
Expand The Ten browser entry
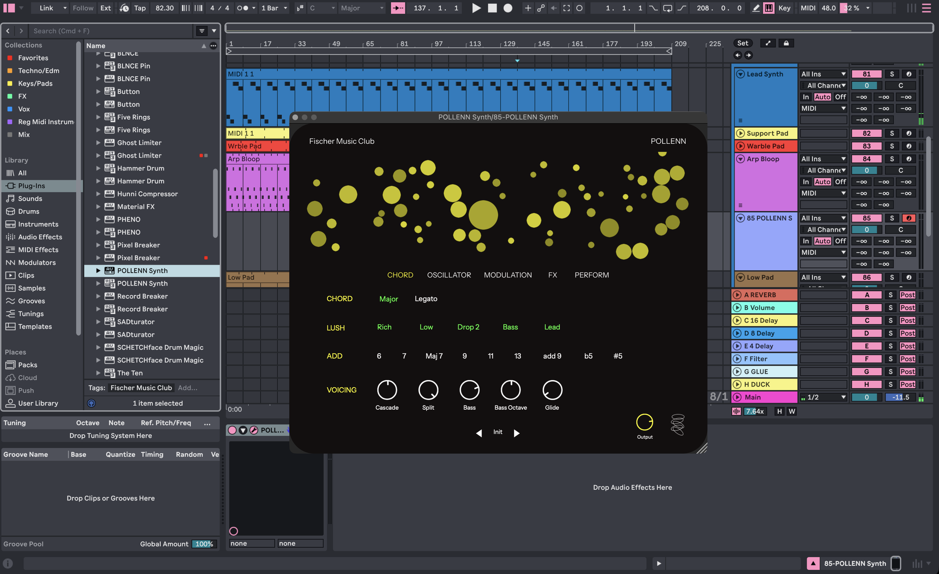tap(98, 373)
